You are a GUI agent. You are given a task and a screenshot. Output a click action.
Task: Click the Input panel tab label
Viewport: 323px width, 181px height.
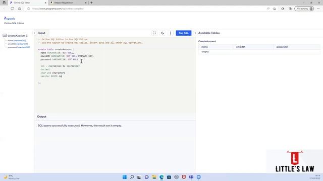[x=41, y=33]
